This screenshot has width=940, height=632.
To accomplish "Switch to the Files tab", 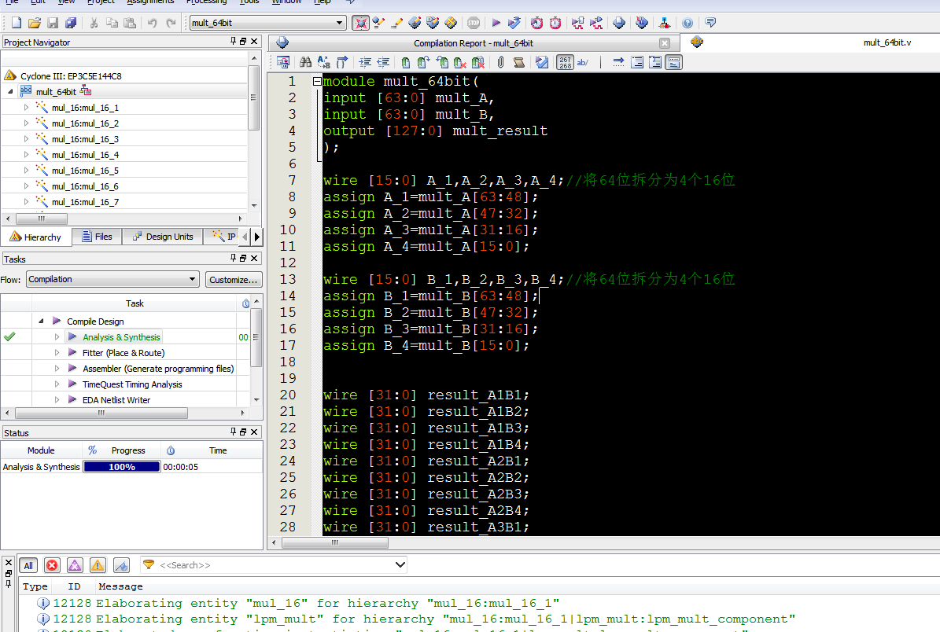I will [96, 237].
